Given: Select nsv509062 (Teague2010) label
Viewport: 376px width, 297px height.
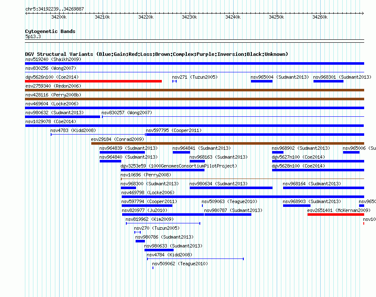Looking at the screenshot, I should pyautogui.click(x=180, y=264).
